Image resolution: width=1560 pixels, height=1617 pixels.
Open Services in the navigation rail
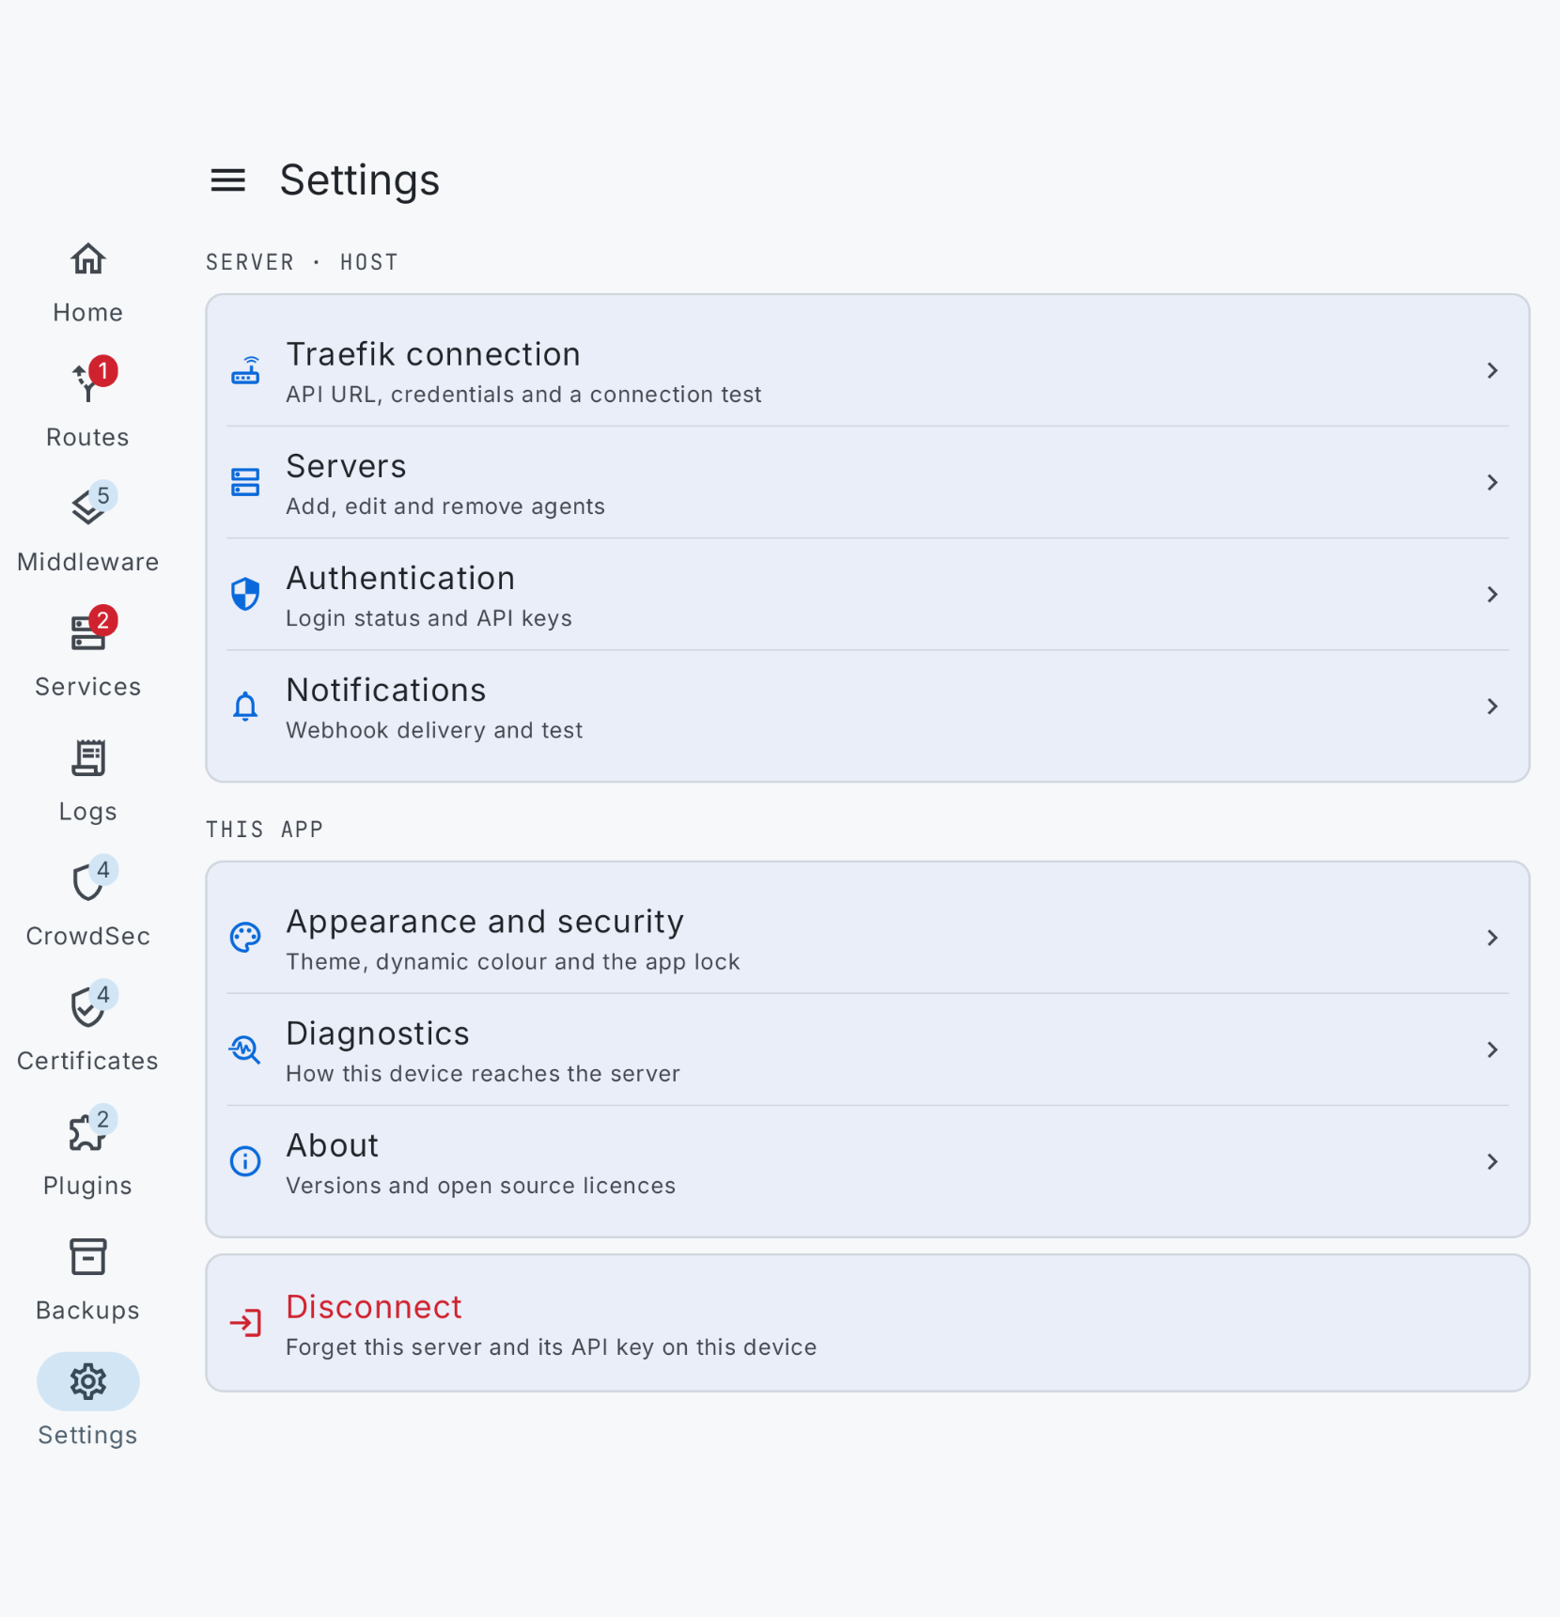click(x=87, y=654)
